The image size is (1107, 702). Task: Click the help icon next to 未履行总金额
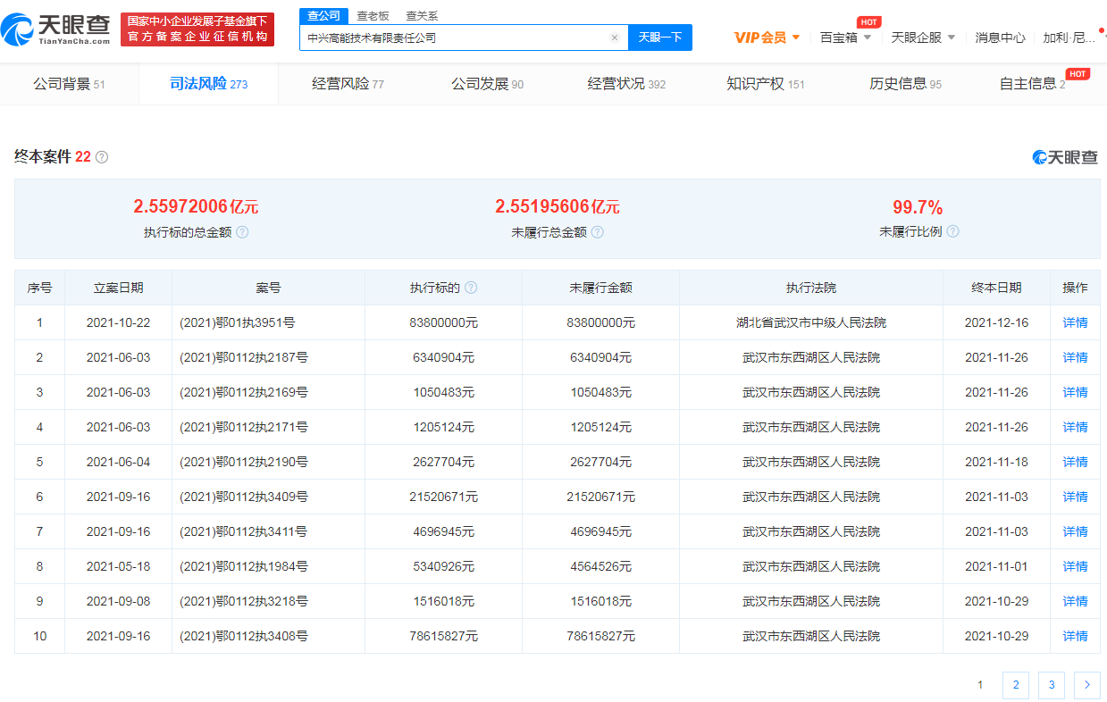[598, 232]
